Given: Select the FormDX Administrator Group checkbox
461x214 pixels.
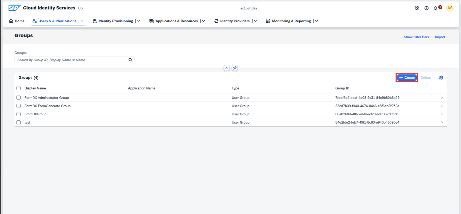Looking at the screenshot, I should click(x=19, y=98).
